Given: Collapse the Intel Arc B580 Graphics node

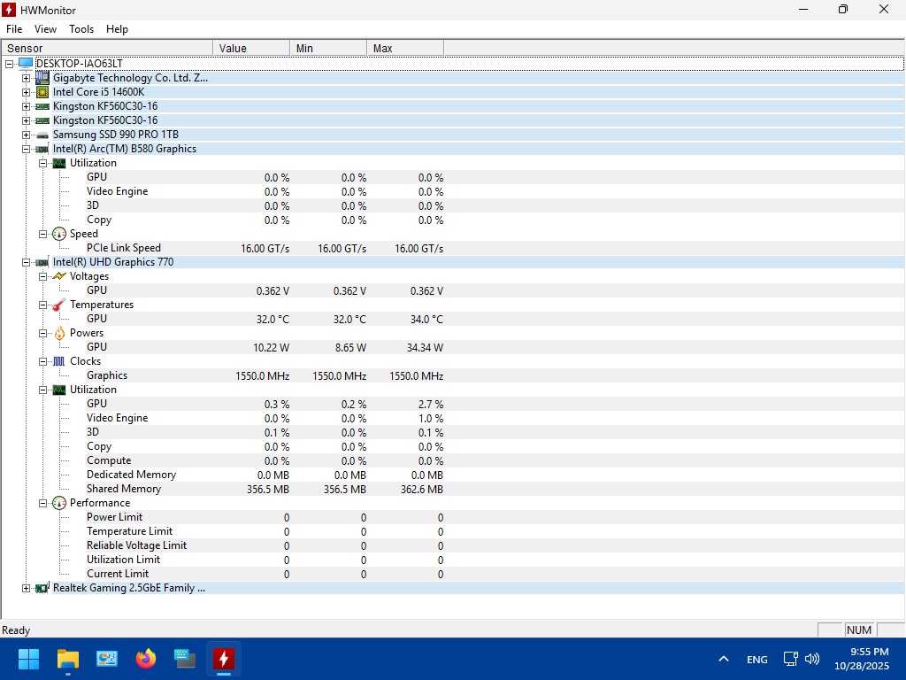Looking at the screenshot, I should (x=27, y=149).
